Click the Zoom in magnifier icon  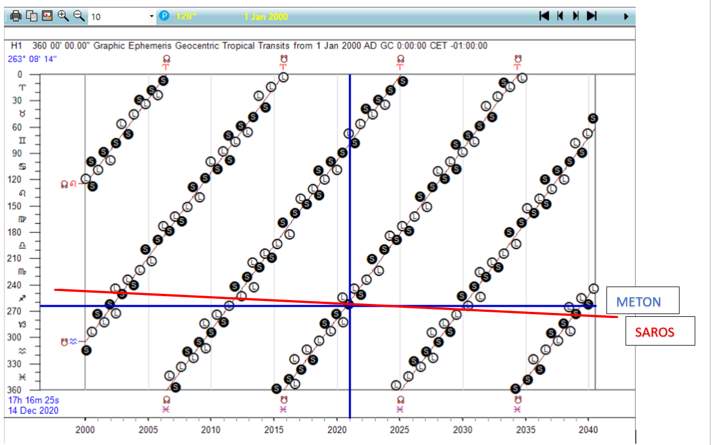[63, 16]
